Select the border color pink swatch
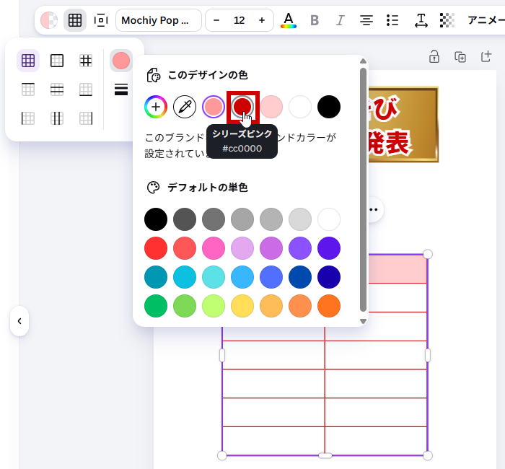The height and width of the screenshot is (469, 505). point(121,61)
